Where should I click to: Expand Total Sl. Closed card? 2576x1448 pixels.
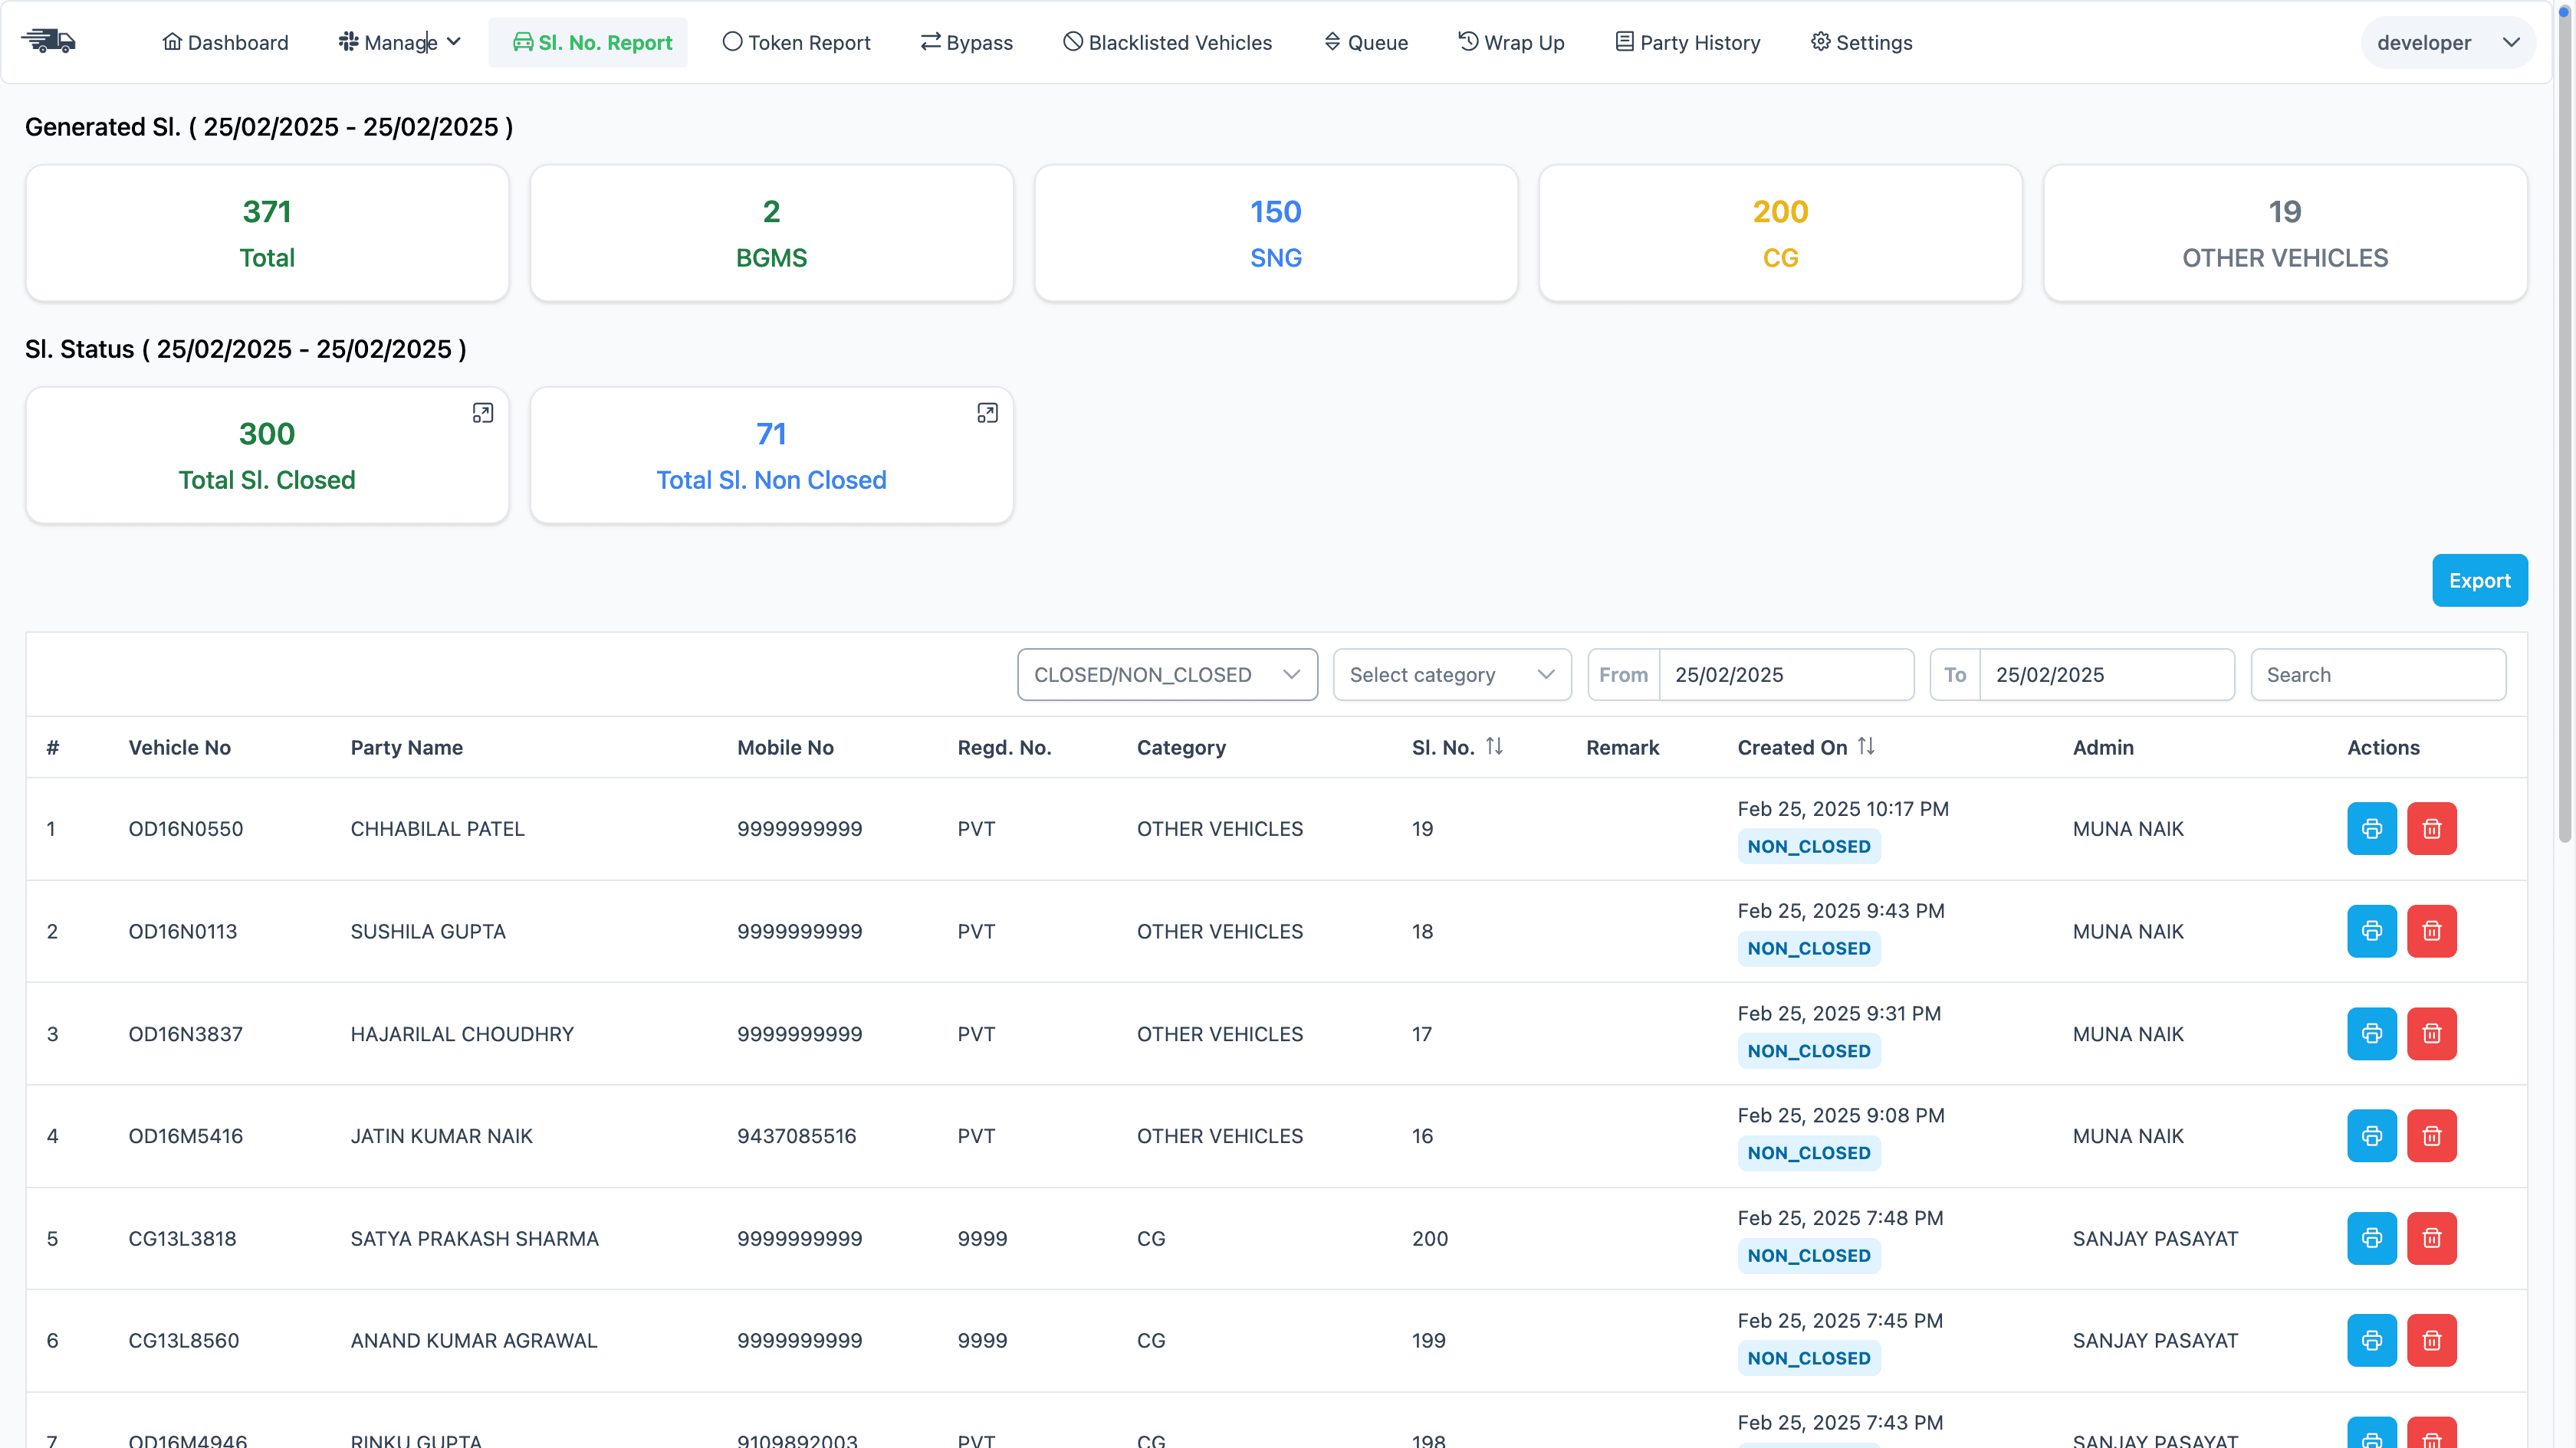coord(482,413)
